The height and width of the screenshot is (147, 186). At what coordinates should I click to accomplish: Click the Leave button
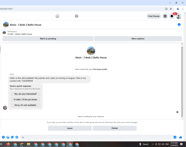(x=70, y=128)
